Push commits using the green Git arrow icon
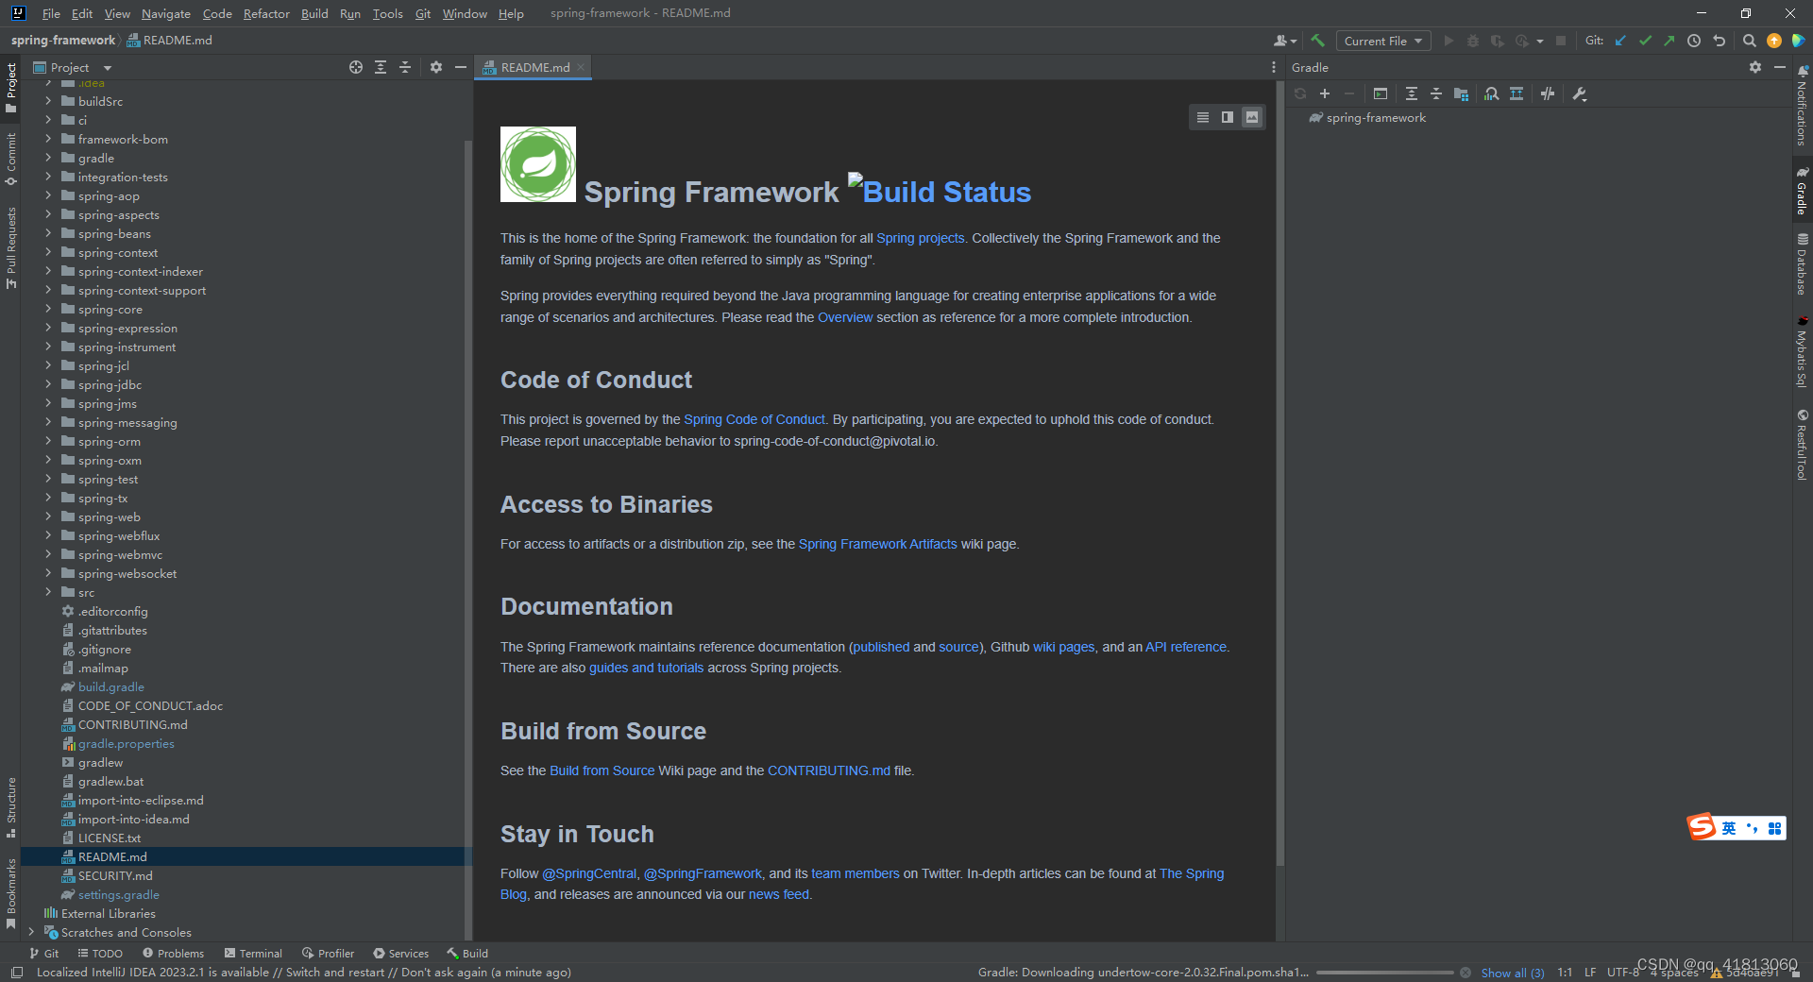The width and height of the screenshot is (1813, 982). point(1670,41)
